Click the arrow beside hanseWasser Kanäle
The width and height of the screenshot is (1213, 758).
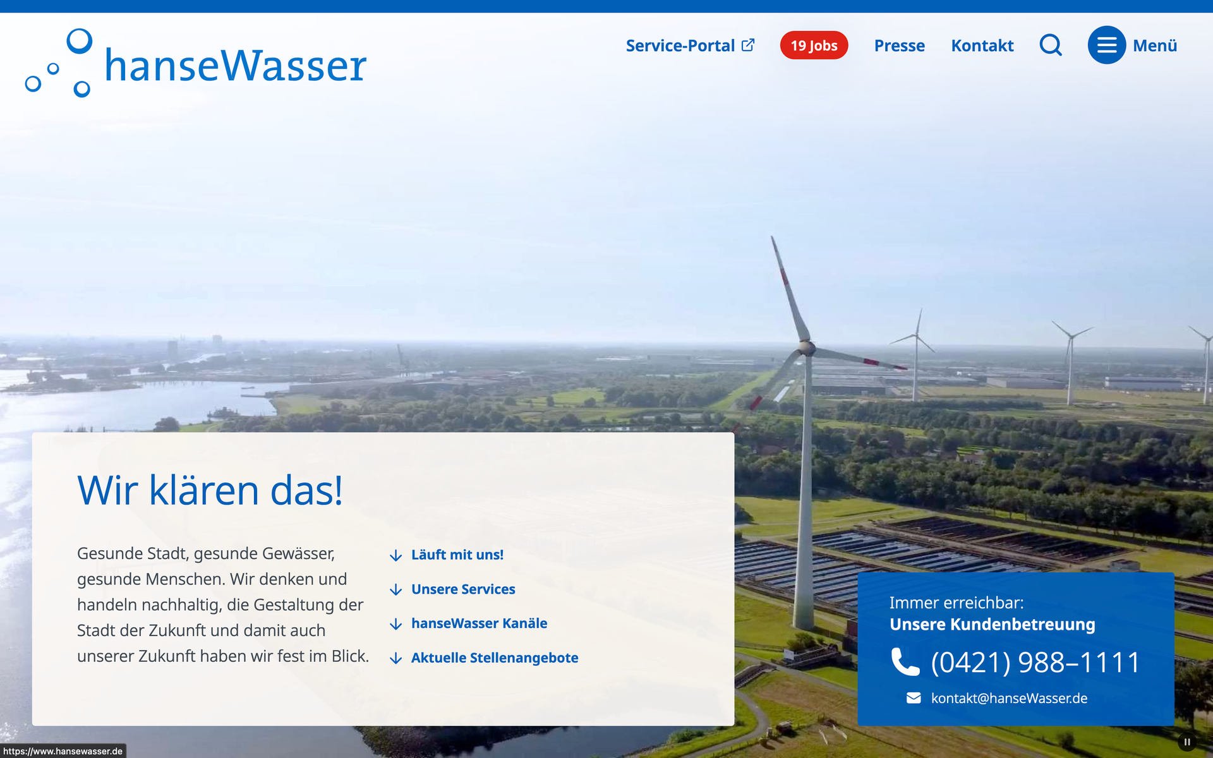coord(396,624)
